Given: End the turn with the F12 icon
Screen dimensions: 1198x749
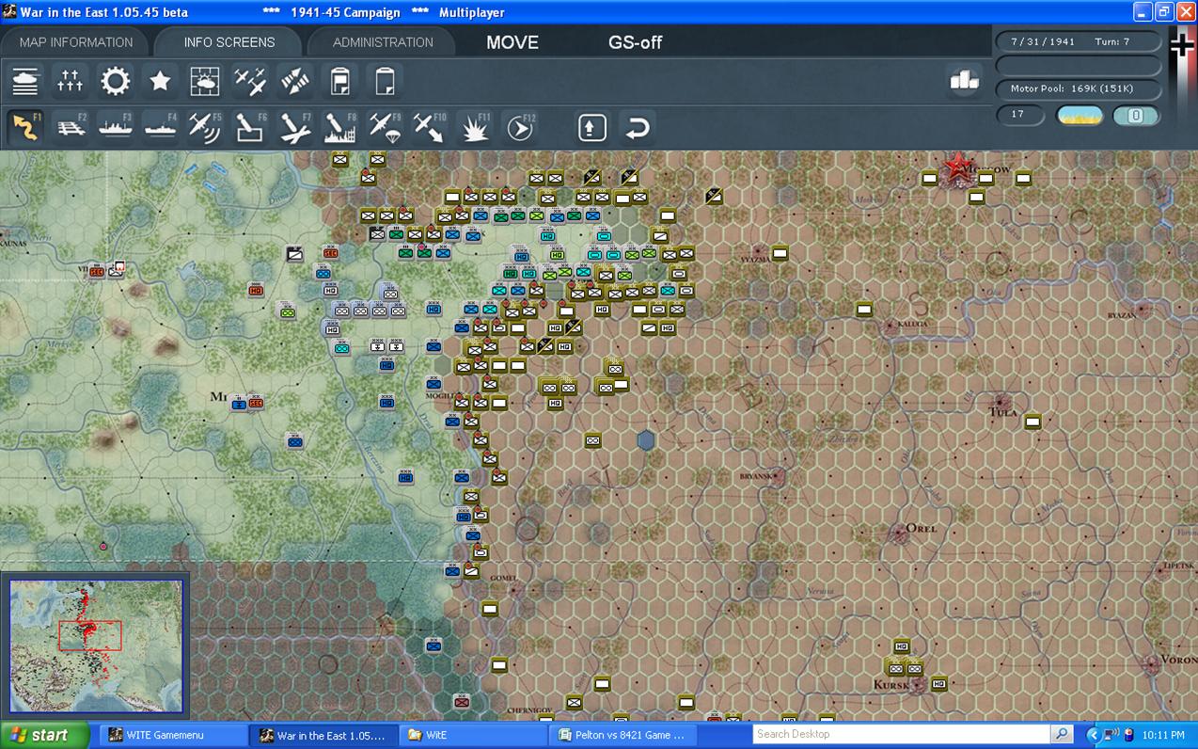Looking at the screenshot, I should click(520, 127).
